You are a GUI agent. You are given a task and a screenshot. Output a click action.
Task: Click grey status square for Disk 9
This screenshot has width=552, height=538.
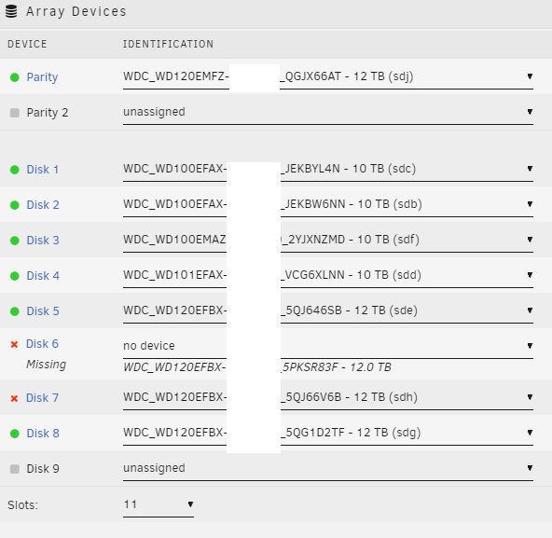pyautogui.click(x=14, y=469)
